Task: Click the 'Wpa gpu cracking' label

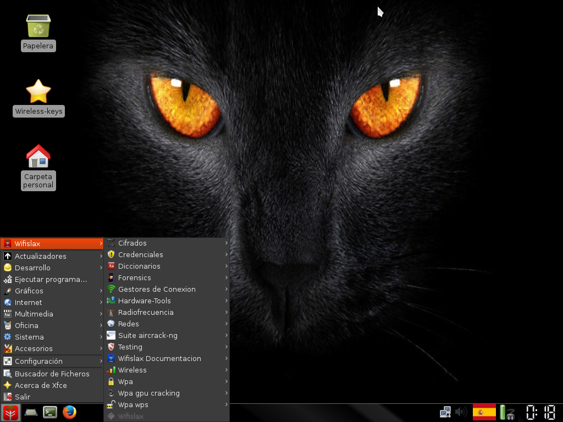Action: click(x=148, y=393)
